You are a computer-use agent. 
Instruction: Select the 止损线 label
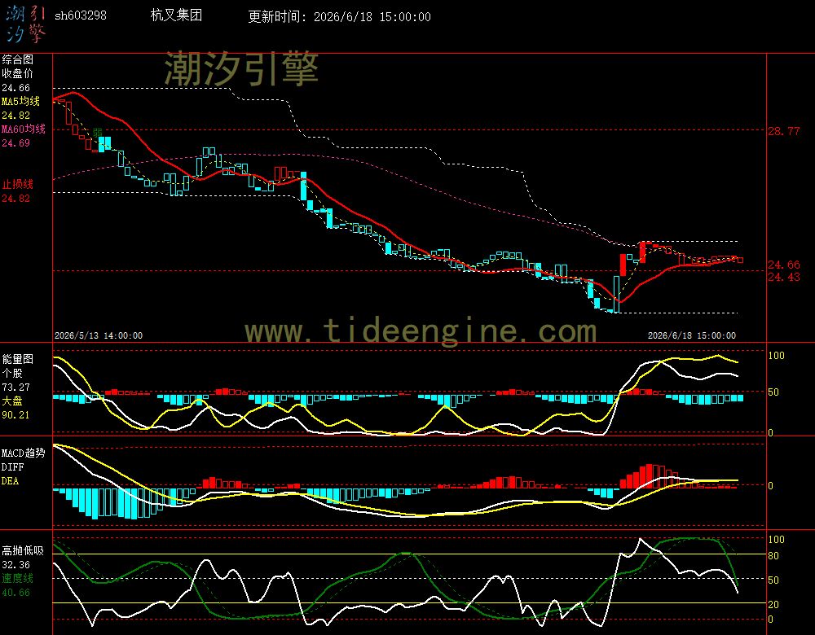point(17,184)
